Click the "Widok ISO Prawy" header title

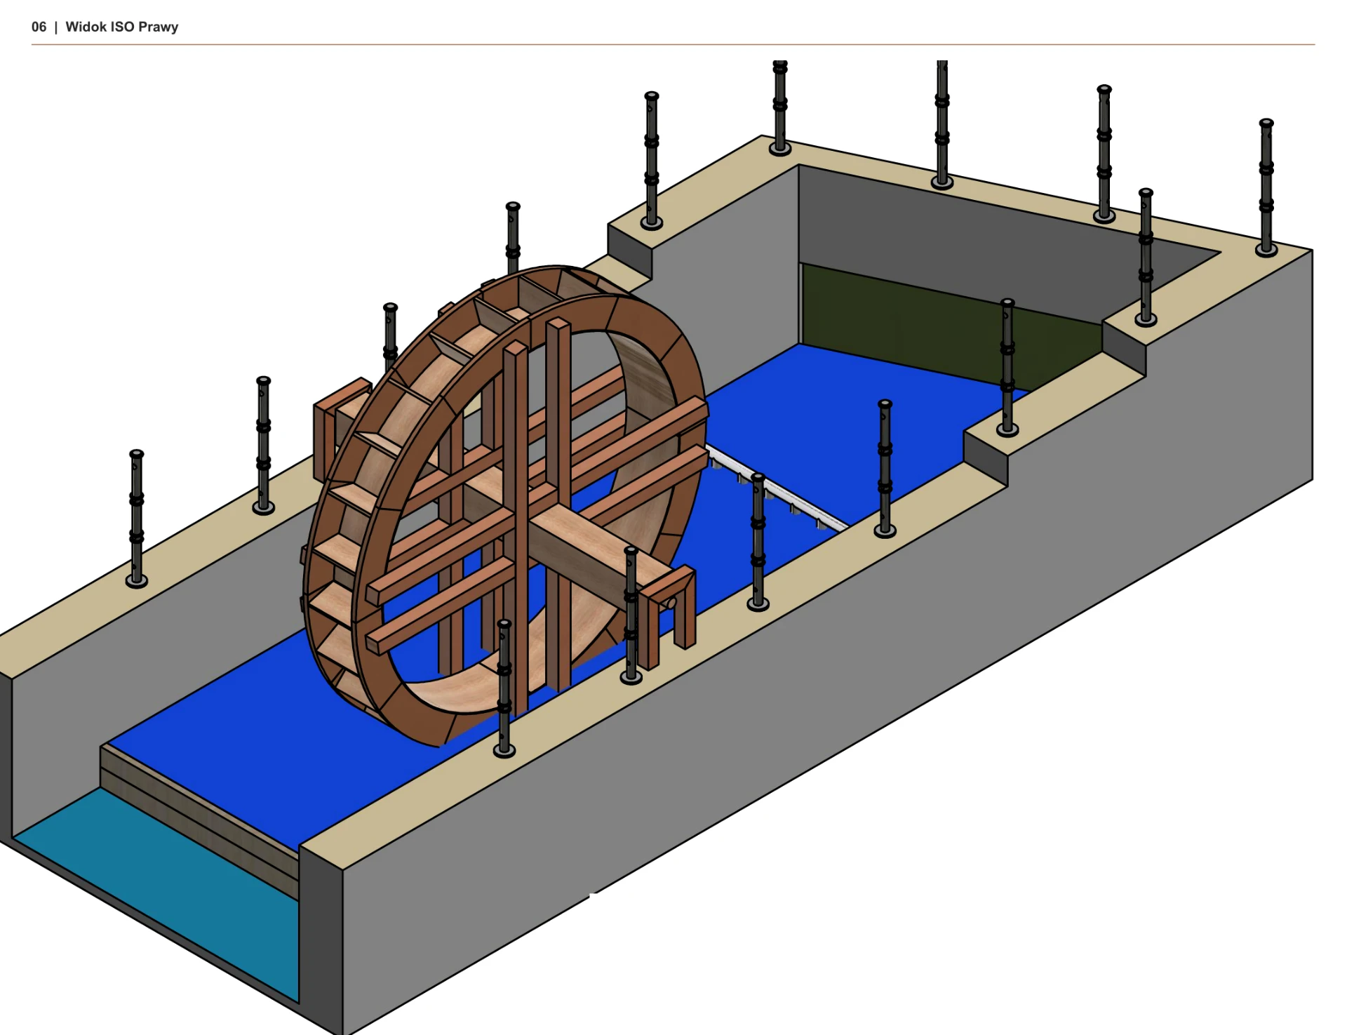pos(121,27)
